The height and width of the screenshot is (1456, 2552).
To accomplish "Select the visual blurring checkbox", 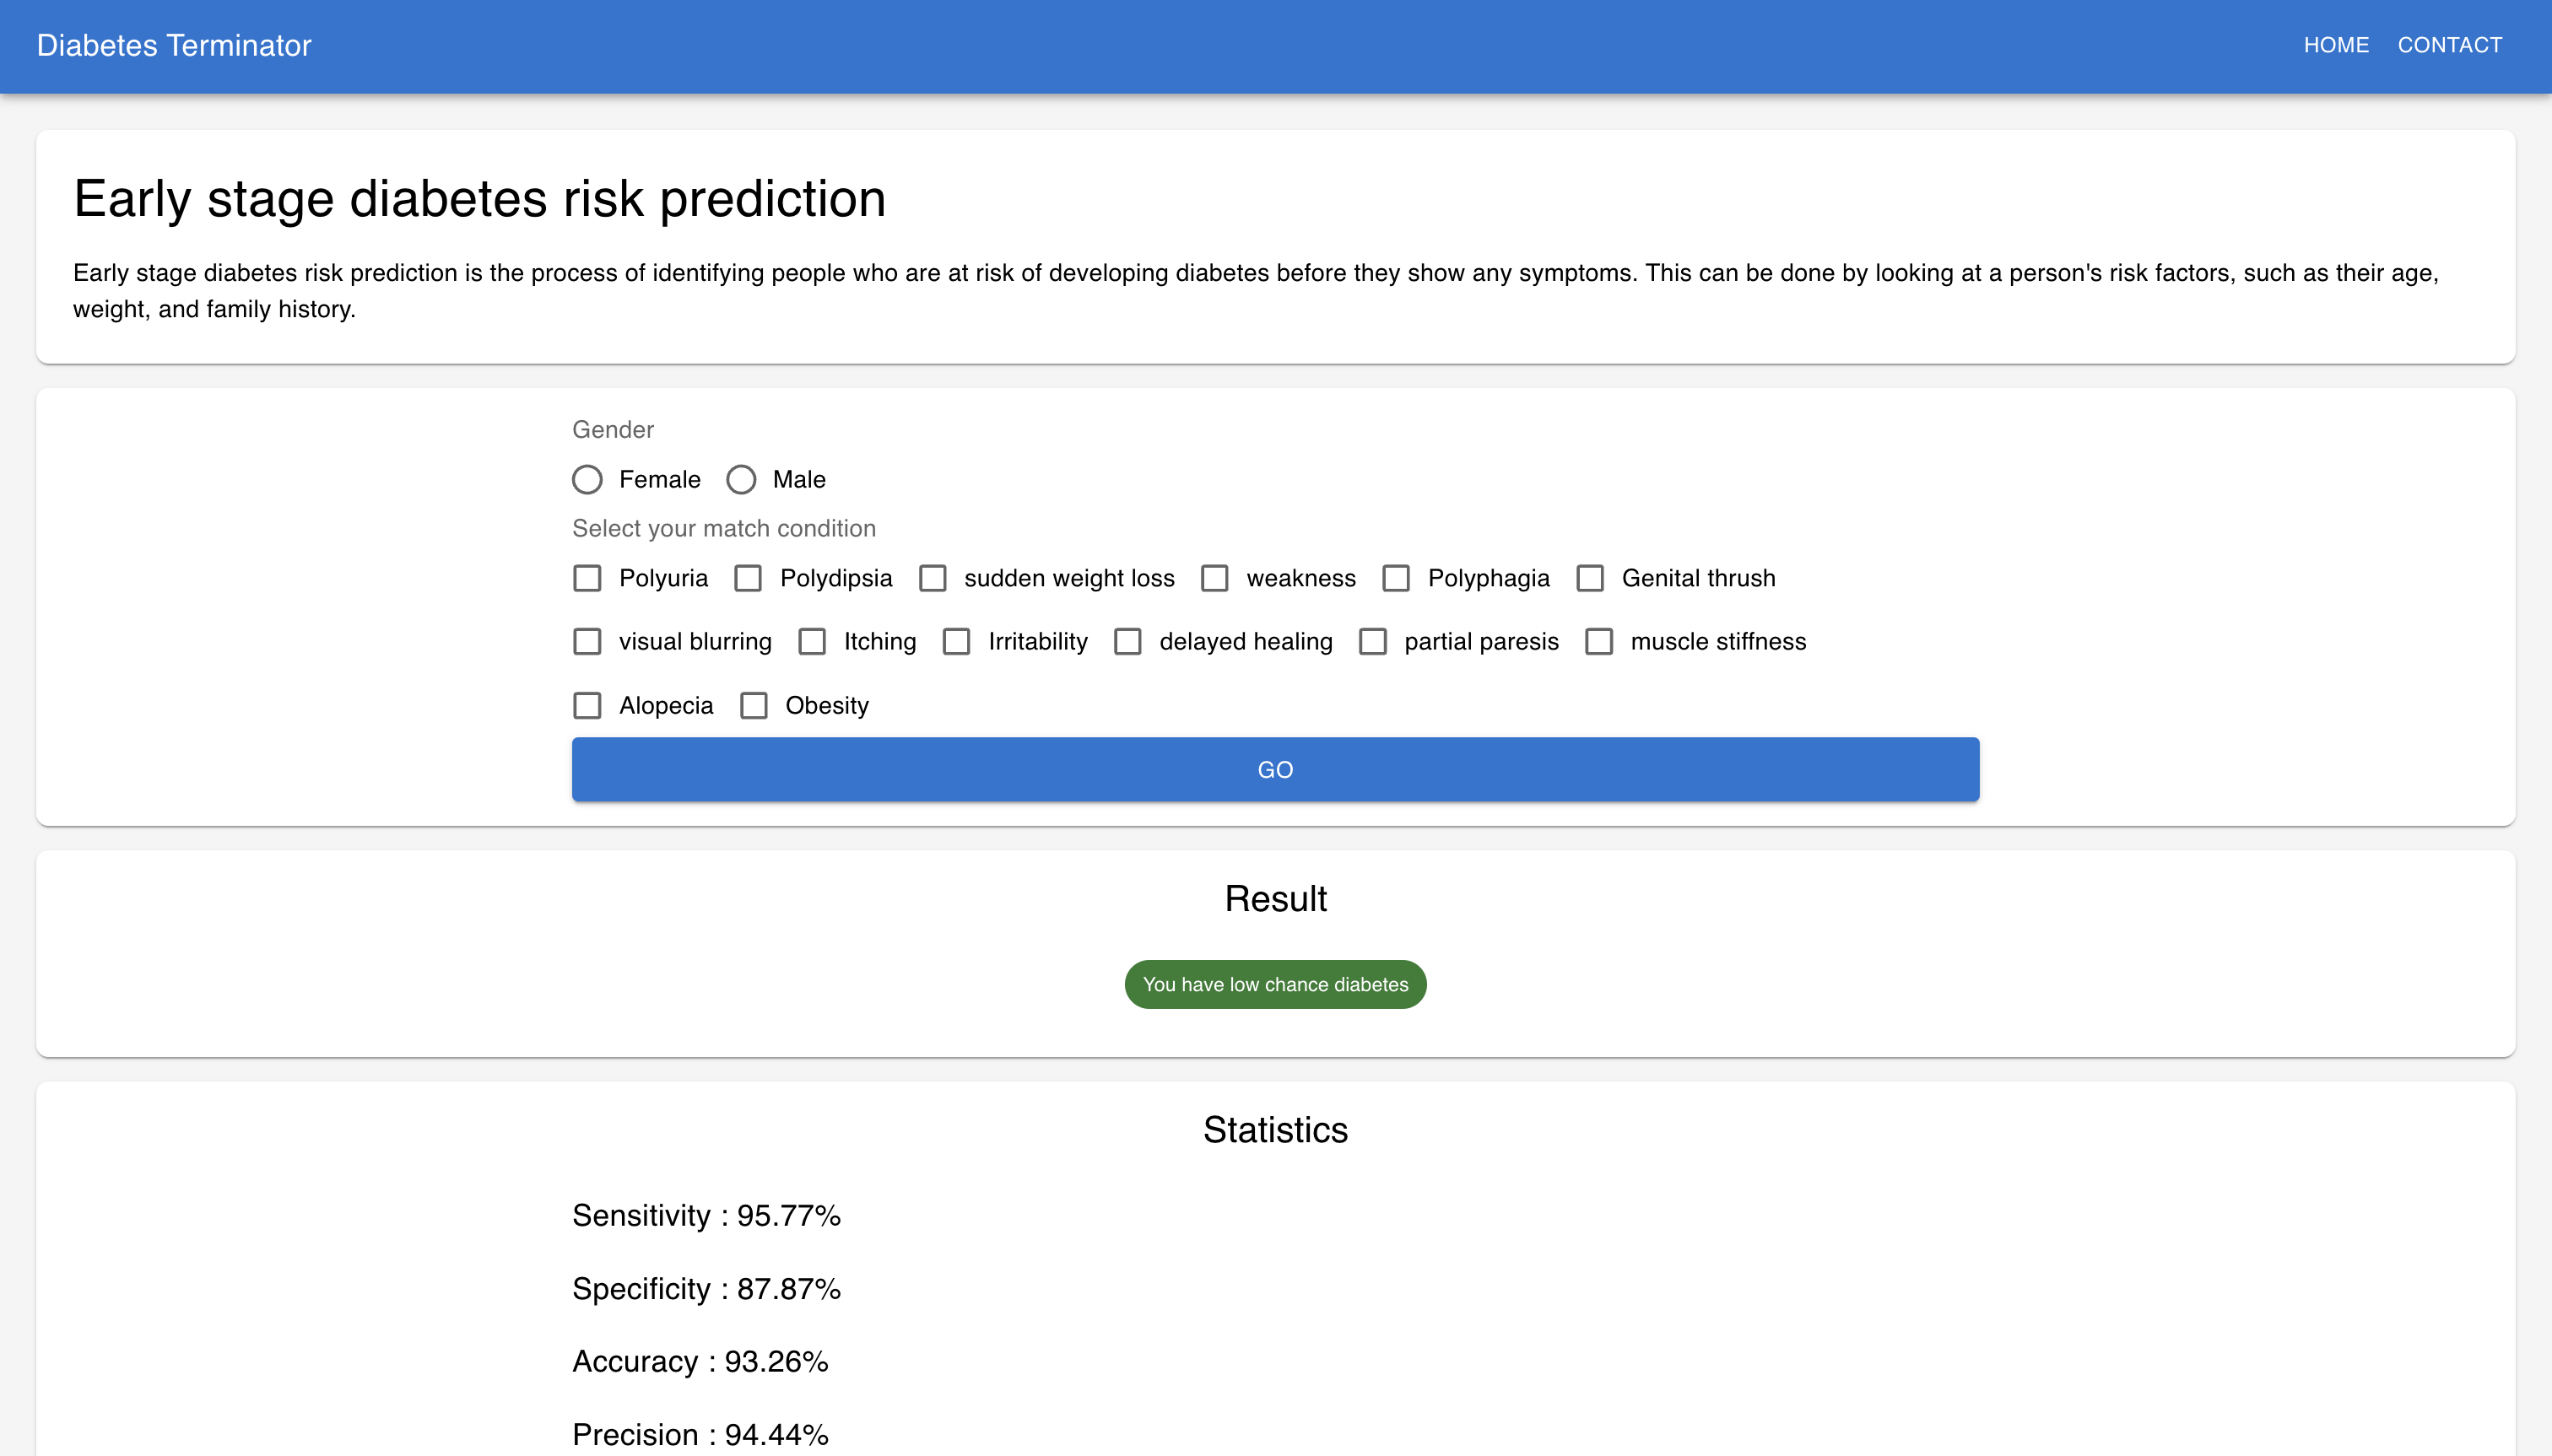I will click(587, 642).
